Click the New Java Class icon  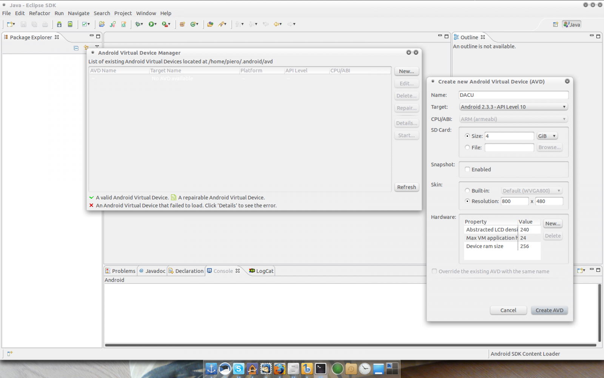click(194, 24)
